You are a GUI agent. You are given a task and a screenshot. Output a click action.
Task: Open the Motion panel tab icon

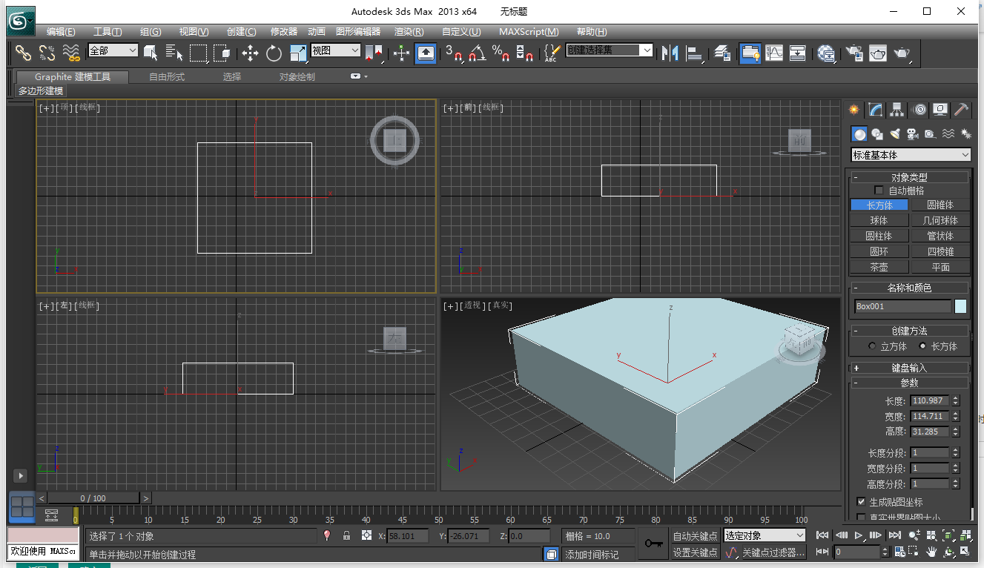tap(919, 110)
